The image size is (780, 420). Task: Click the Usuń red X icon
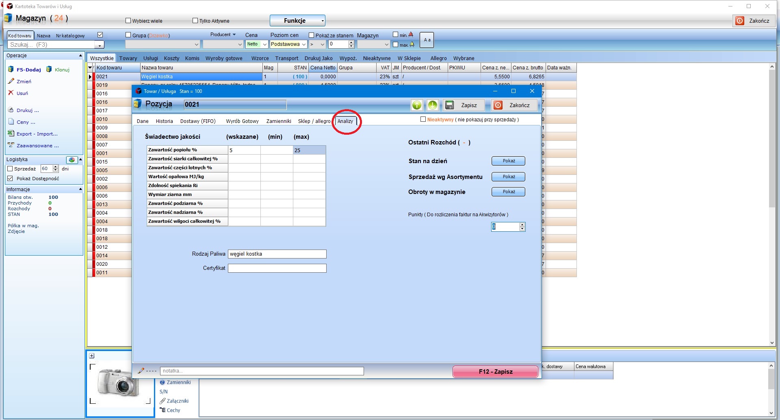11,93
